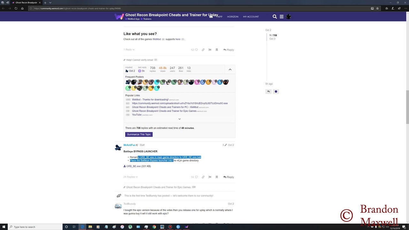Open the YouTube popular link

tap(137, 115)
